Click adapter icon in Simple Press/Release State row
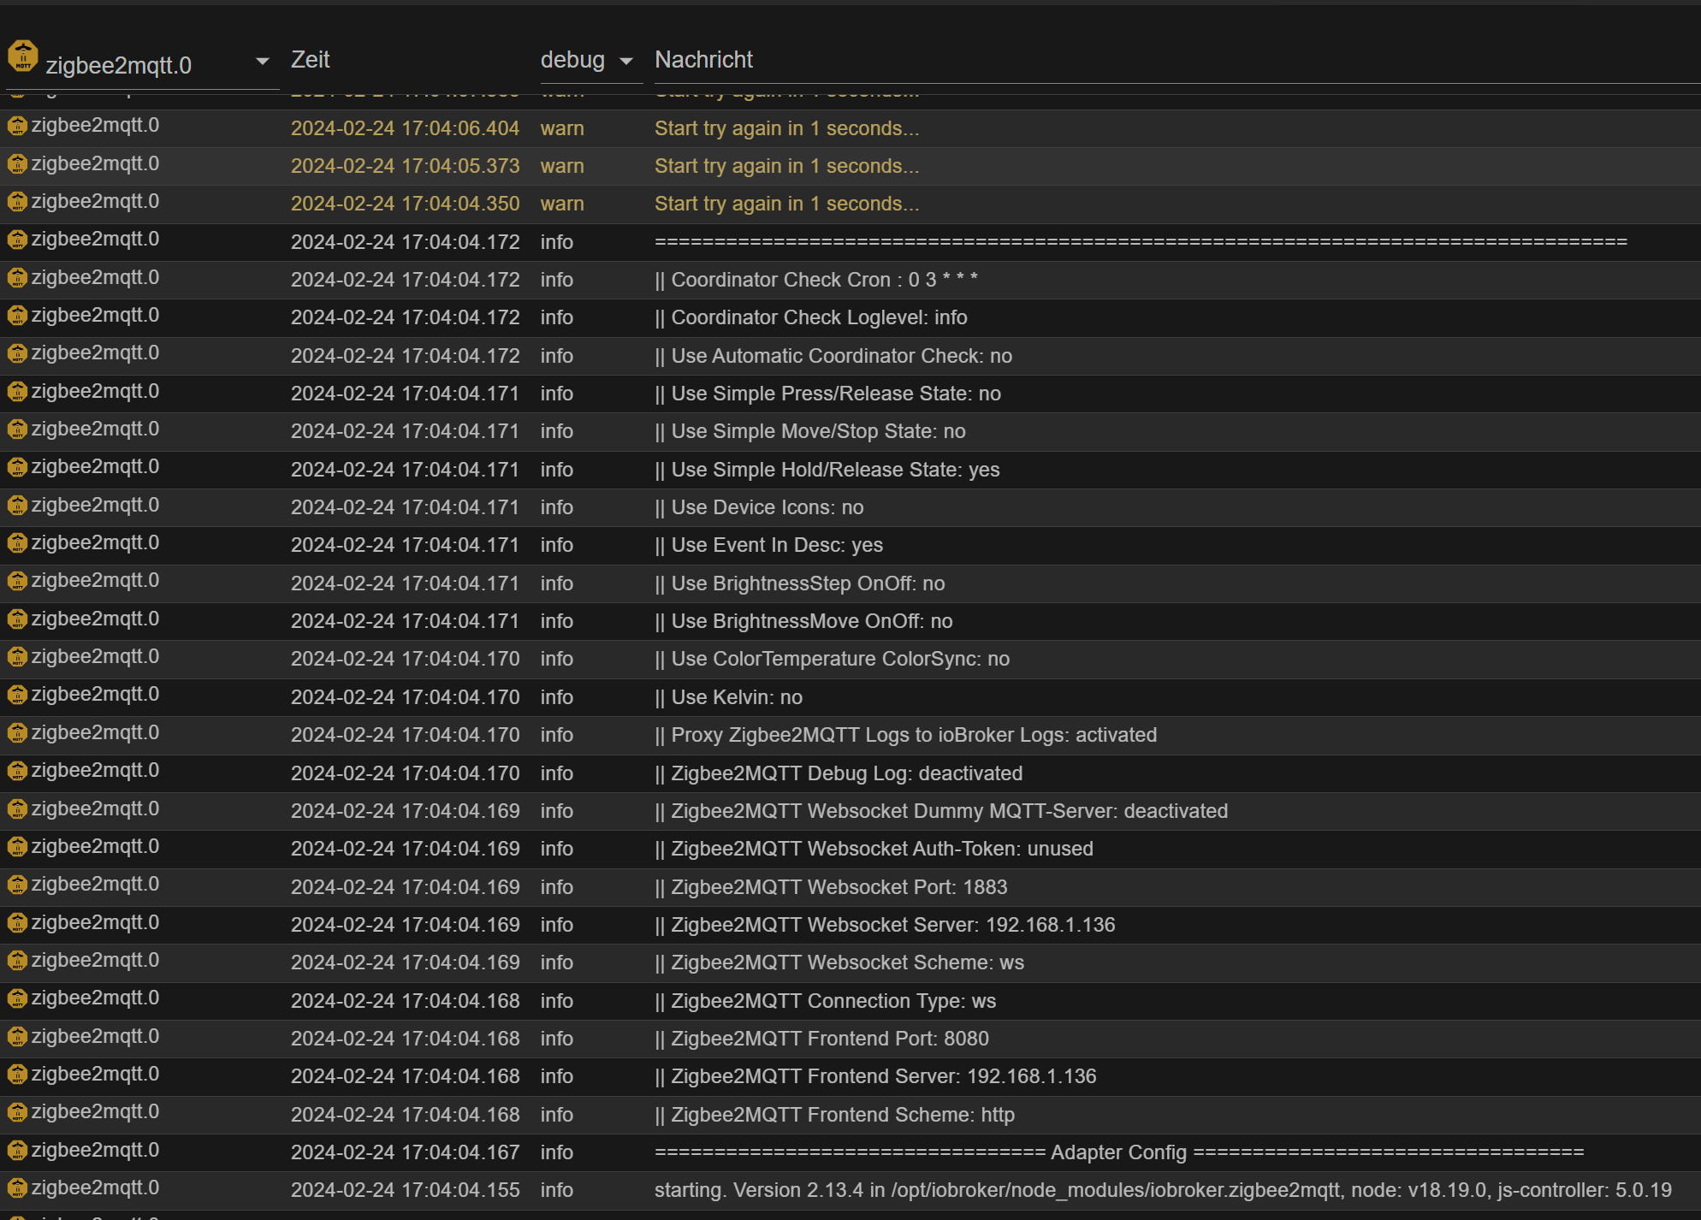The height and width of the screenshot is (1220, 1701). pos(17,392)
